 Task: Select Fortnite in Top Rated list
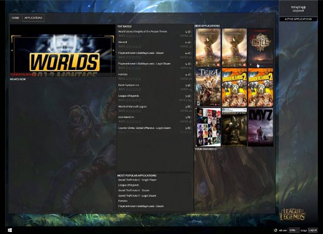click(x=123, y=75)
